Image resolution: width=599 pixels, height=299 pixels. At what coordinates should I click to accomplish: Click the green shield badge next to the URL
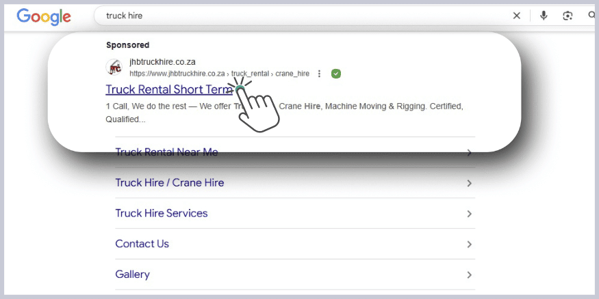pos(335,74)
